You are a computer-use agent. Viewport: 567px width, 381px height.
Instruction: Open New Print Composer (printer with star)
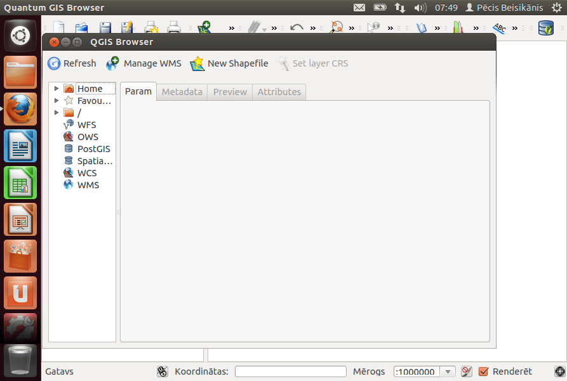coord(151,27)
